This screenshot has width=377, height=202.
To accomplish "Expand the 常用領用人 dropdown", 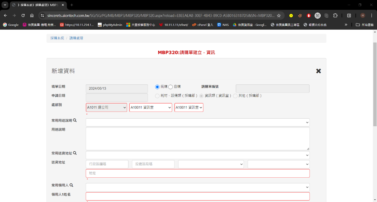I will coord(198,187).
